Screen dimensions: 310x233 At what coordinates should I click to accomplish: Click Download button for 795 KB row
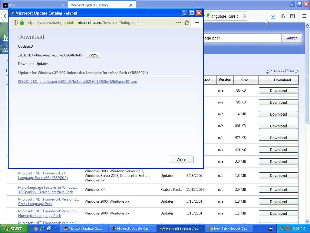tap(279, 103)
